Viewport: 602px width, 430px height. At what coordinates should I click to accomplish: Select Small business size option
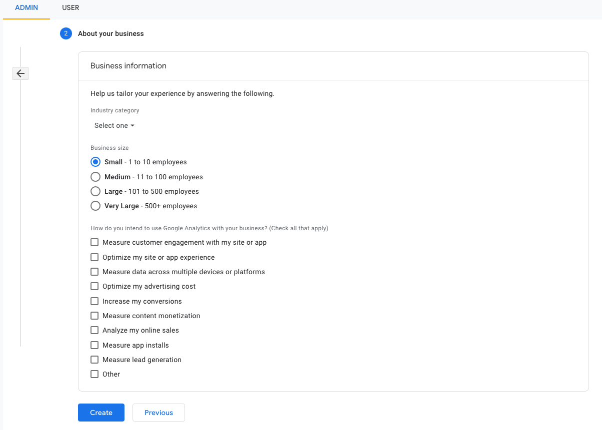(95, 162)
